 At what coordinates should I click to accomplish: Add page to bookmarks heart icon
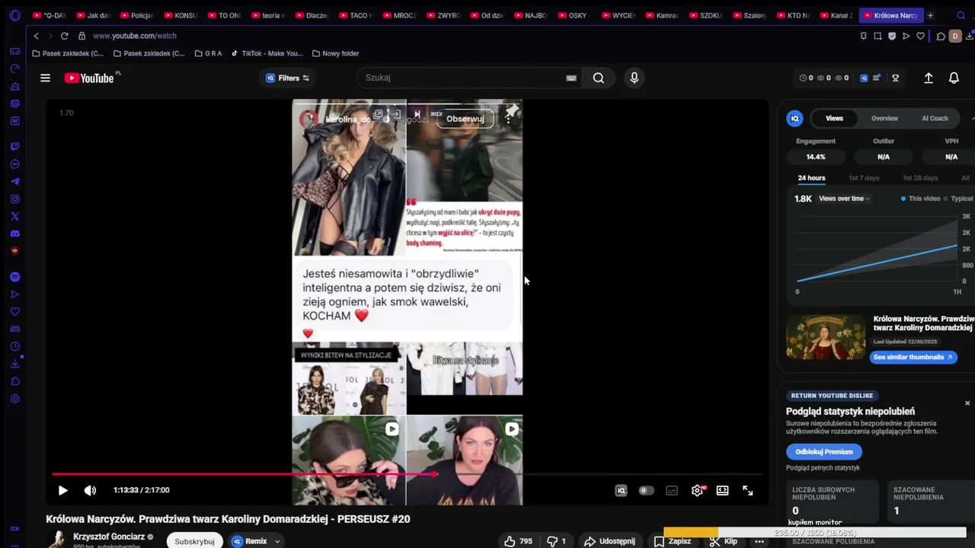click(920, 36)
